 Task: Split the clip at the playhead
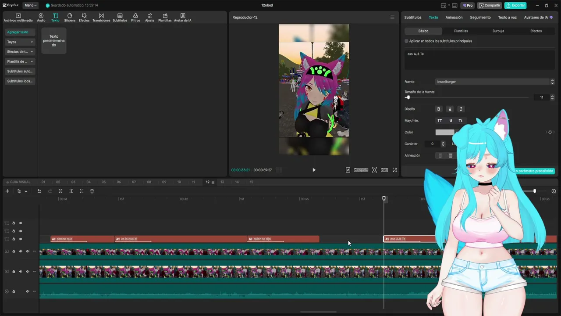60,191
